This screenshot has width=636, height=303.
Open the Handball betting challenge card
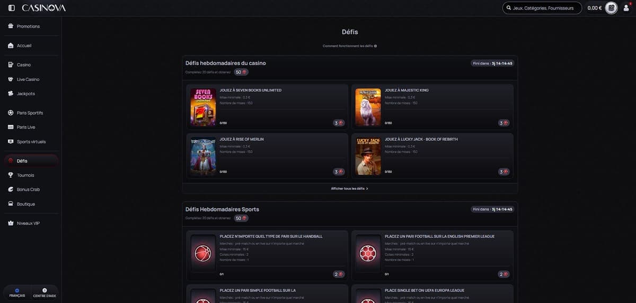pos(267,255)
